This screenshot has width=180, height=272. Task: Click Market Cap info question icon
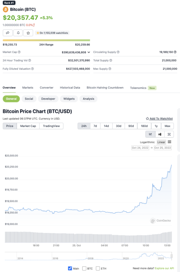coord(19,52)
